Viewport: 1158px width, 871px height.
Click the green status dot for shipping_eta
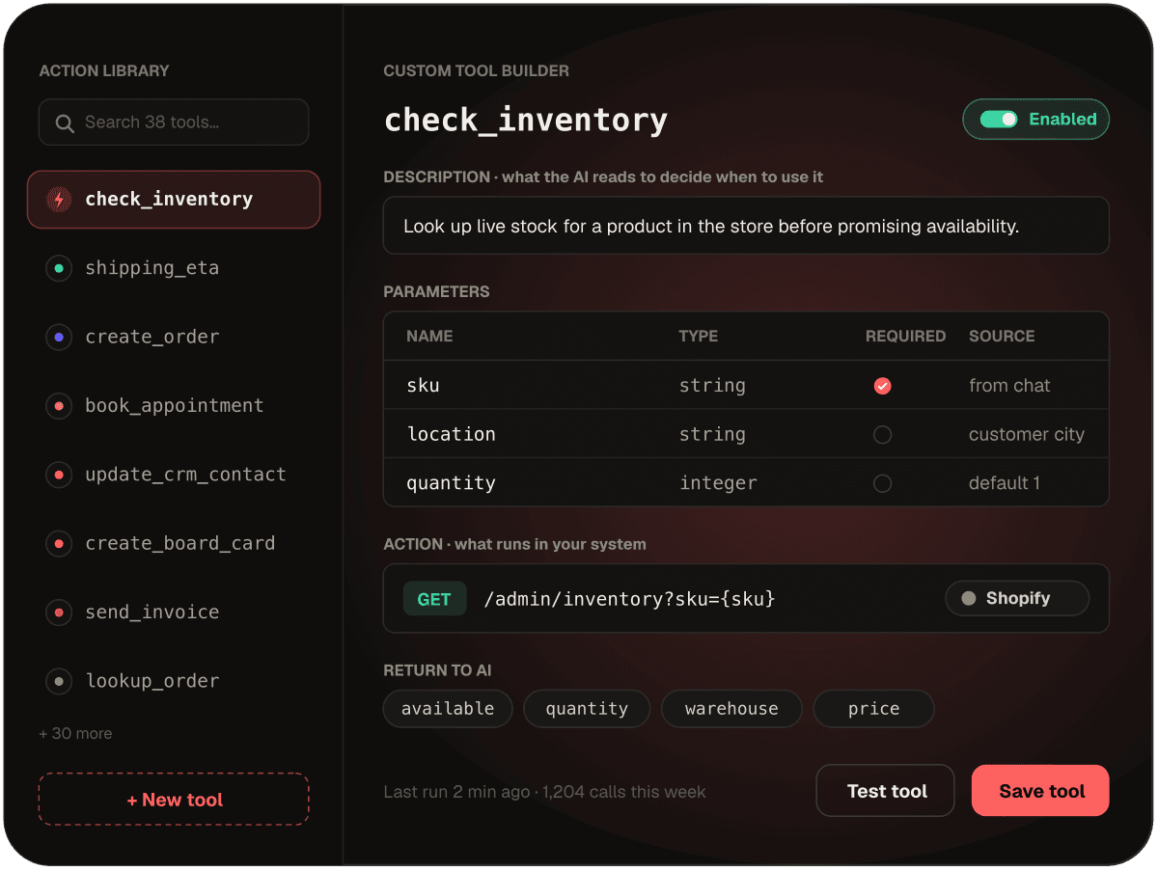[x=59, y=268]
